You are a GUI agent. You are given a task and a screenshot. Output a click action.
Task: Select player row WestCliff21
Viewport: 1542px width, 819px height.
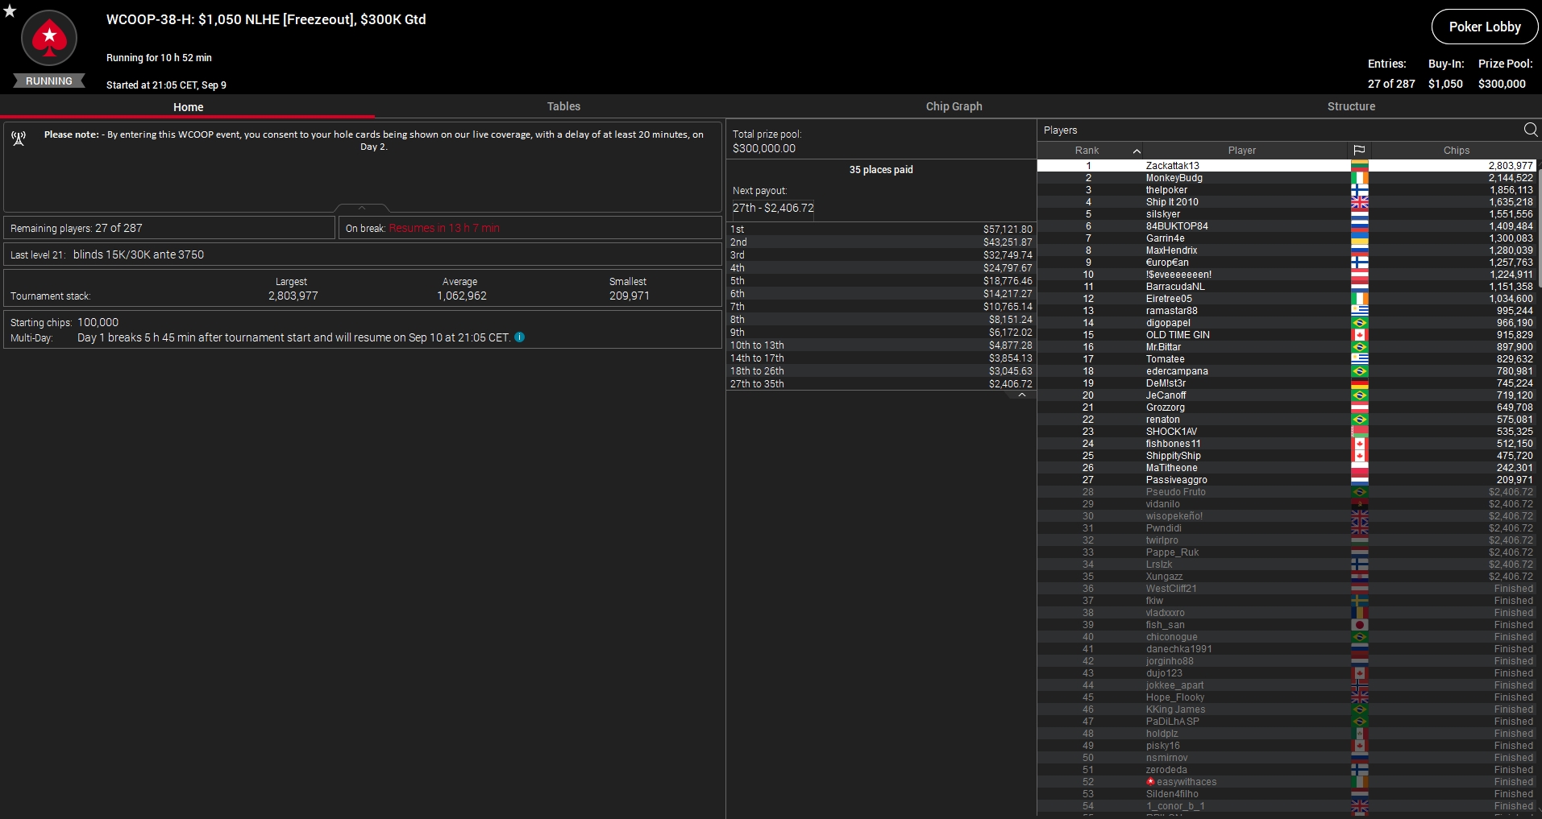click(x=1286, y=589)
